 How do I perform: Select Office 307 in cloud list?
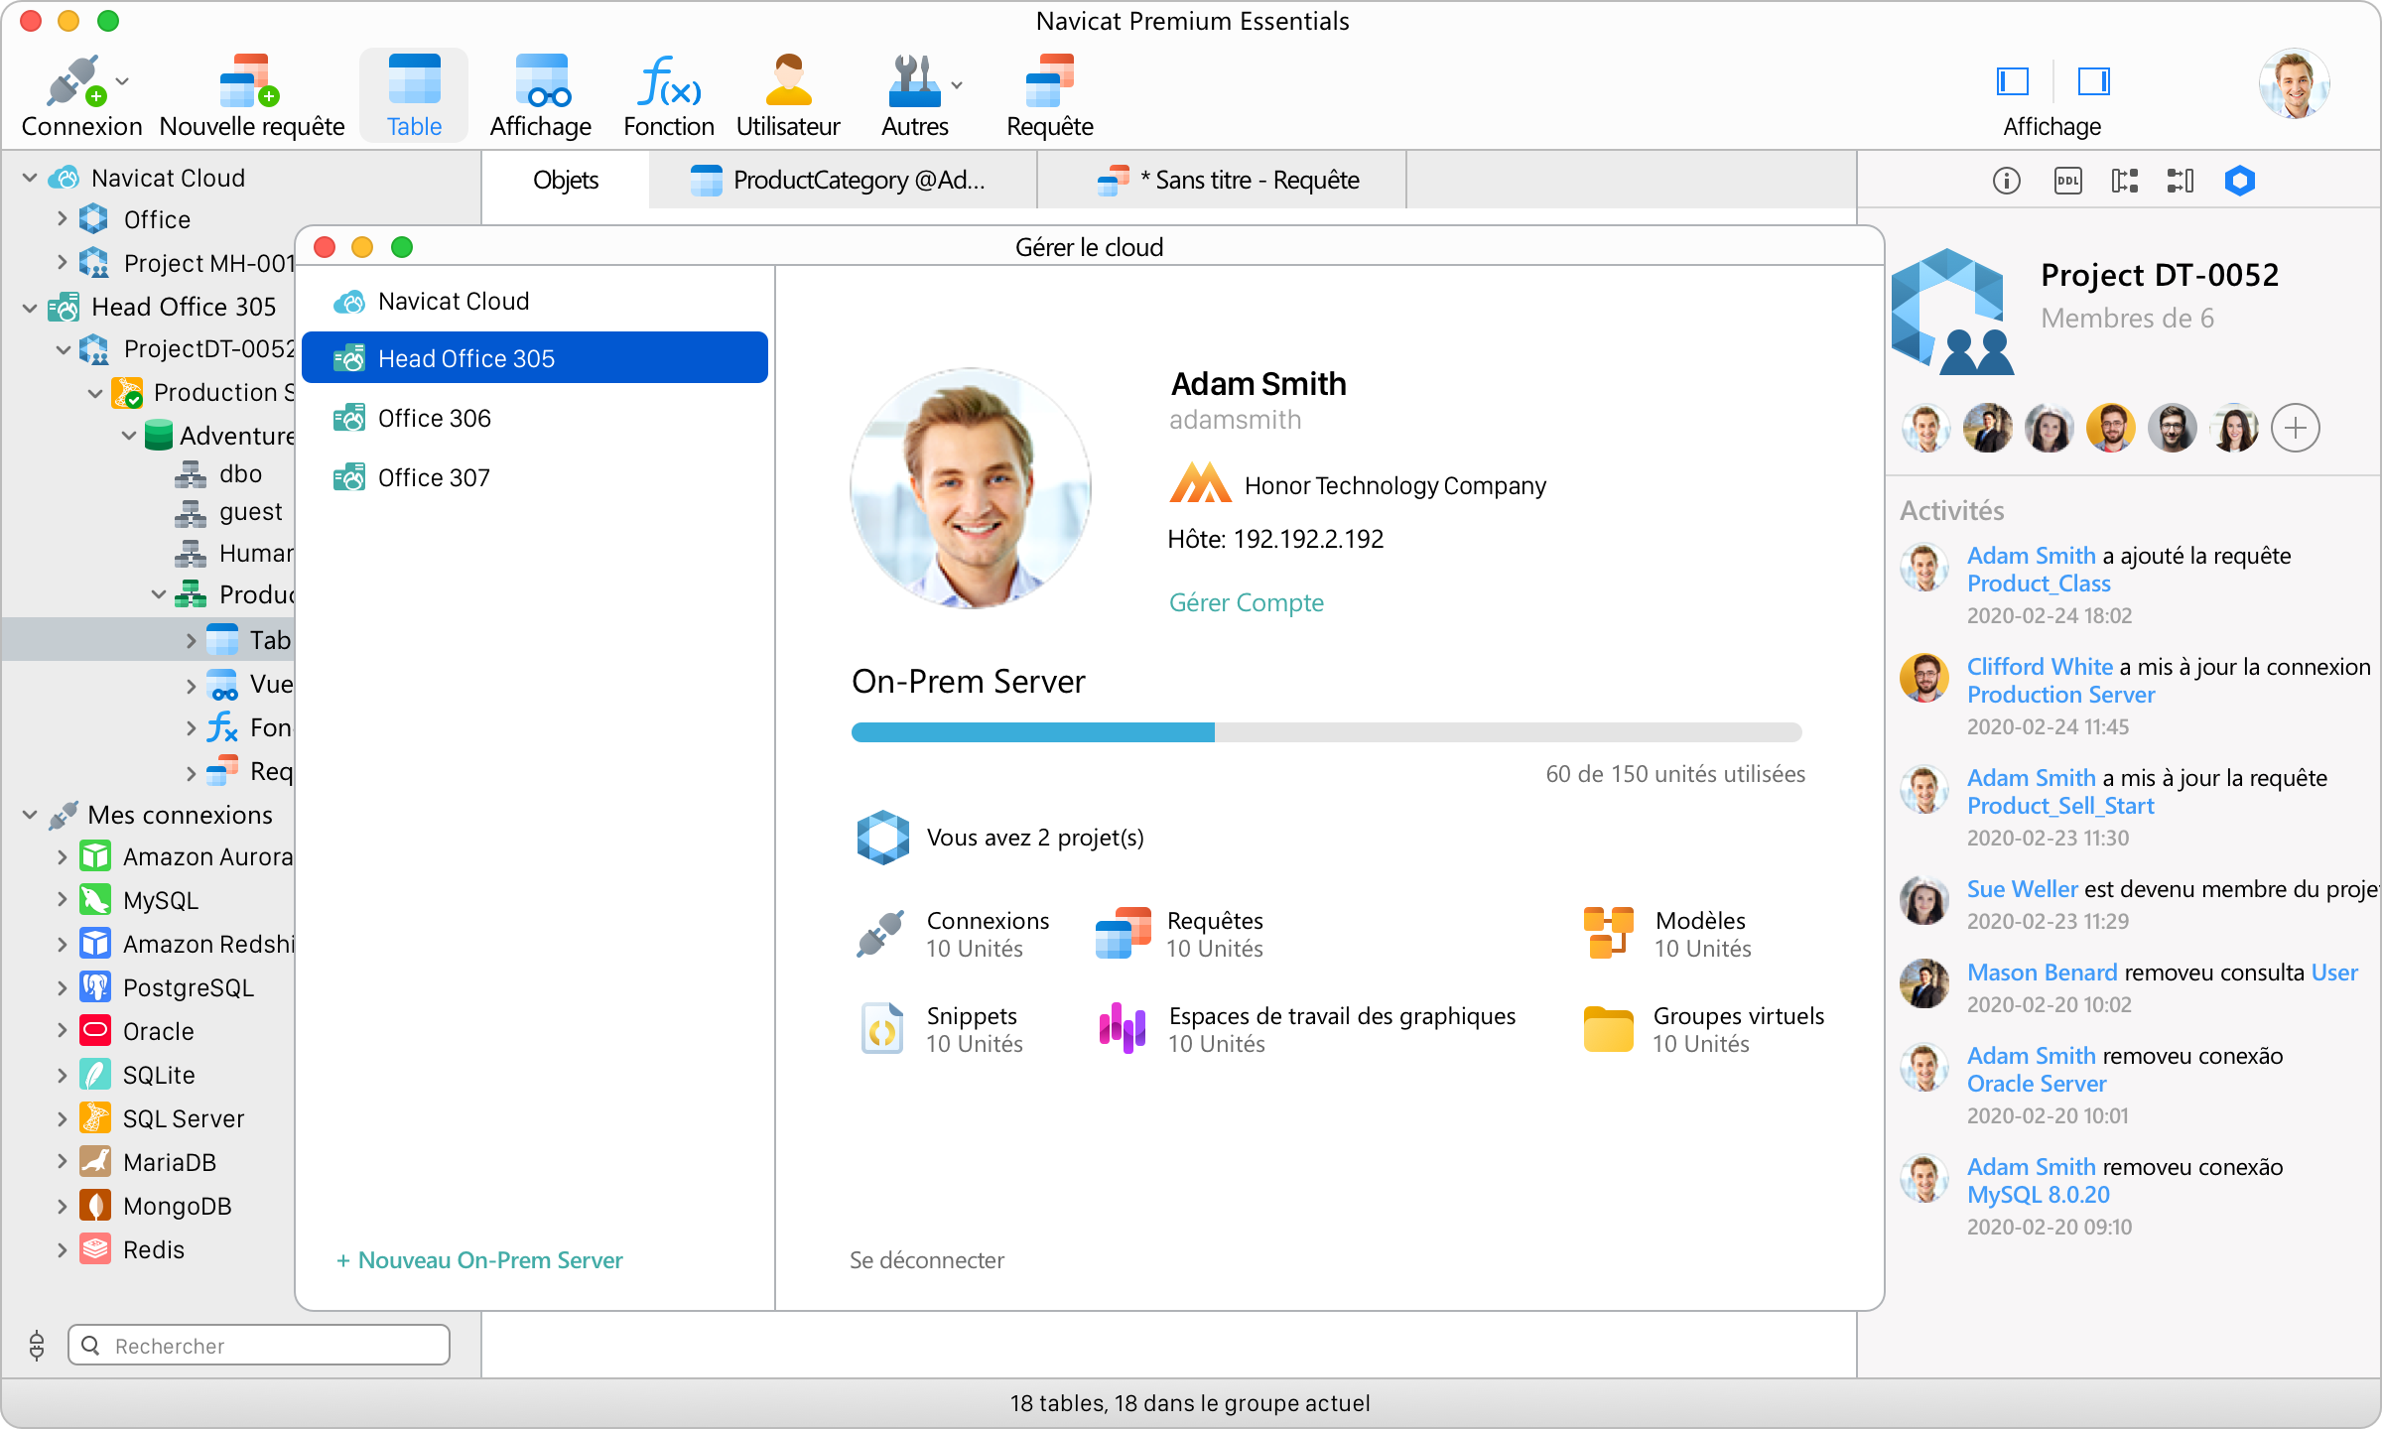tap(535, 477)
